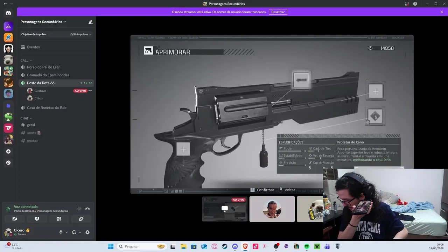Open microphone input options arrow
448x252 pixels.
(66, 232)
